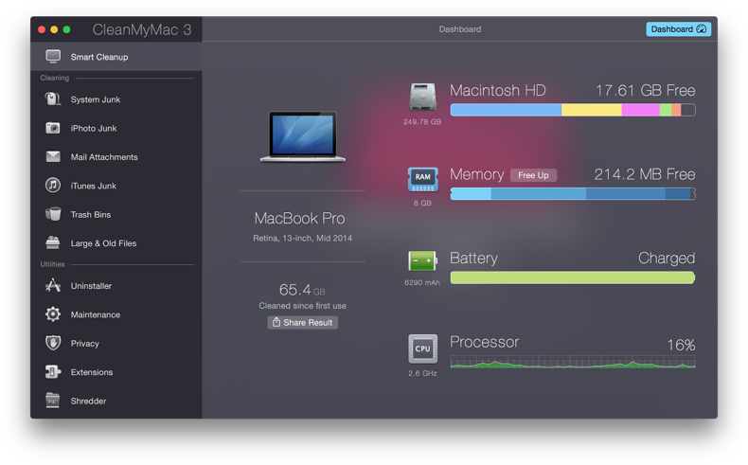
Task: Click the green Battery charge bar
Action: click(x=573, y=277)
